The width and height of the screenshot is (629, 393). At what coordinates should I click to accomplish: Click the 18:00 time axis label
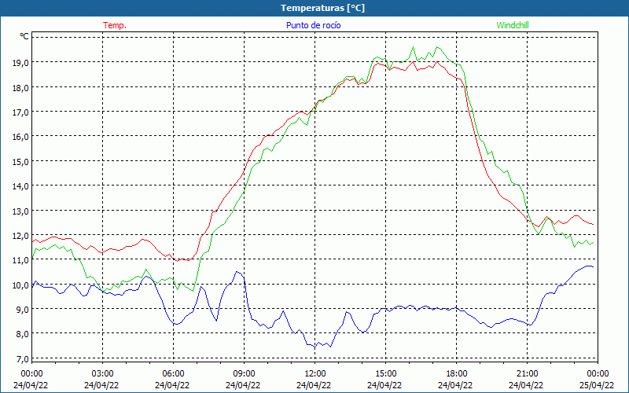tap(457, 374)
